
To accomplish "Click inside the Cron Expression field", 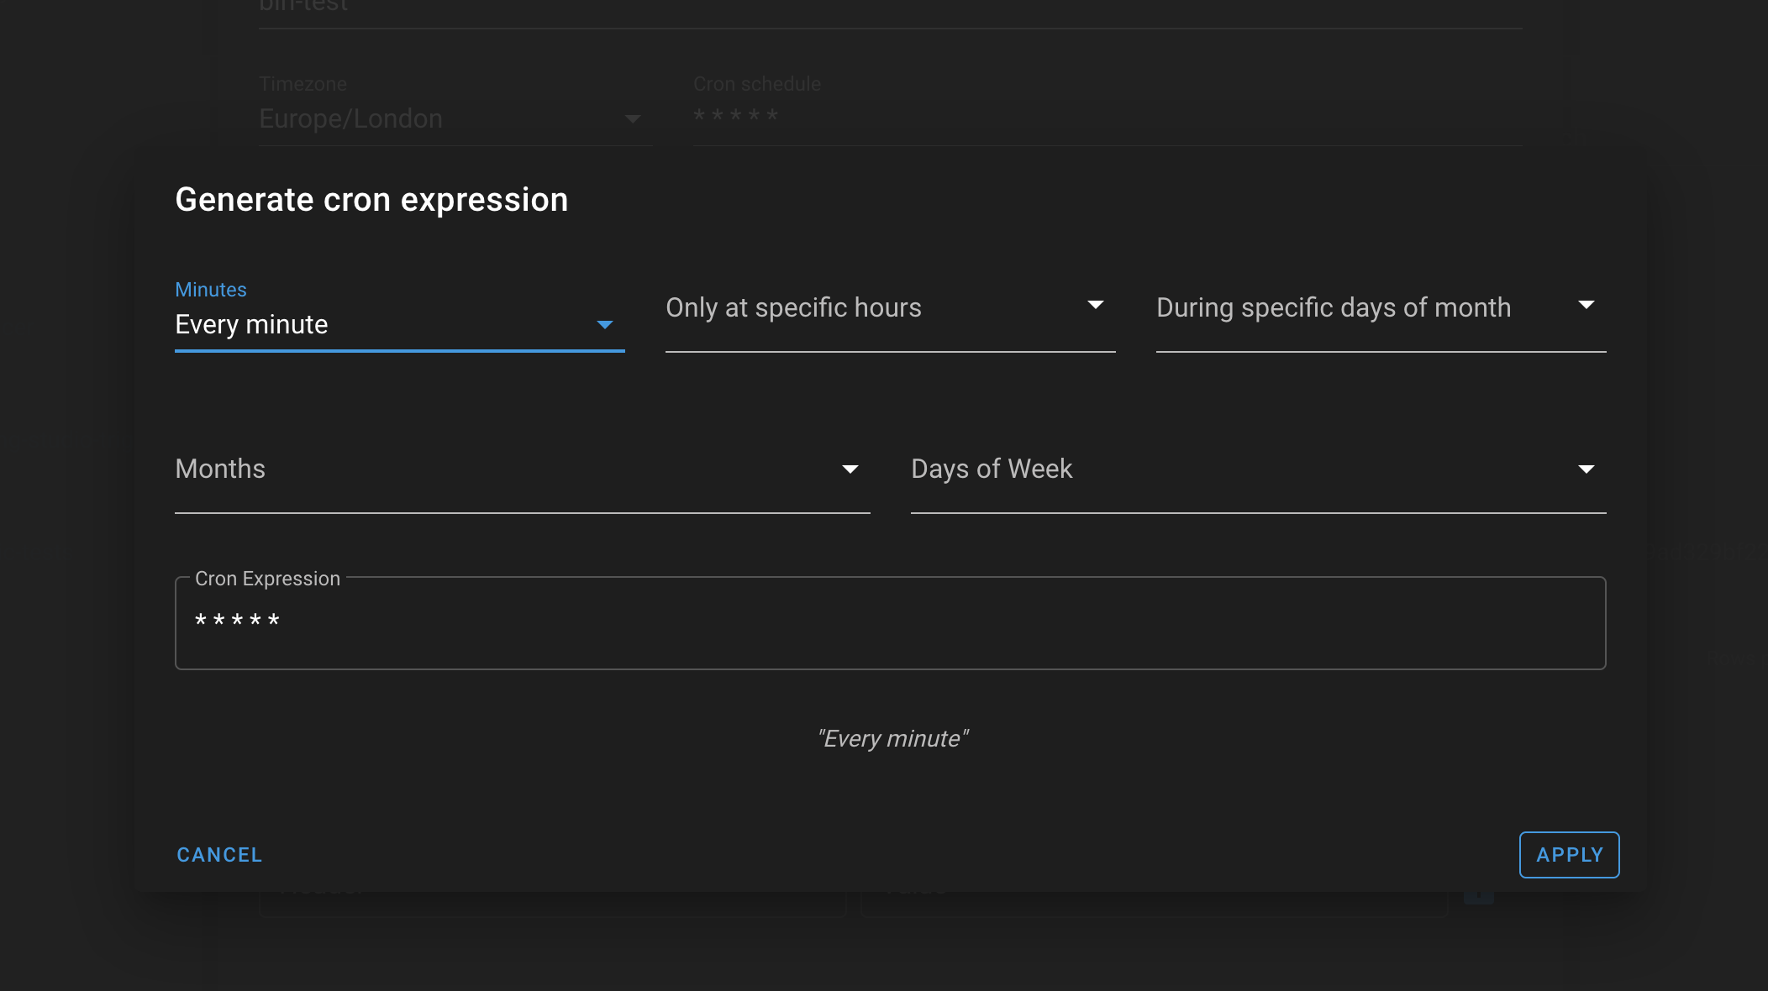I will coord(840,621).
